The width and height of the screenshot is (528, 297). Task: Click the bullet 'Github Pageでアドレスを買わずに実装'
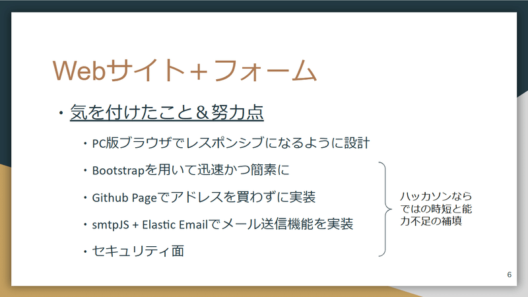click(204, 197)
